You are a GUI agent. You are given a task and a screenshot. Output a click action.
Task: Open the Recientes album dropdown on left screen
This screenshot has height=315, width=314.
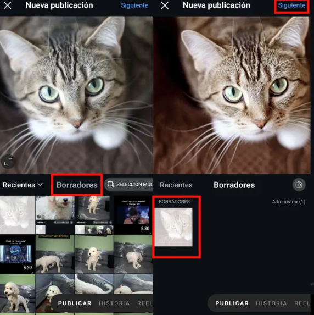point(23,185)
